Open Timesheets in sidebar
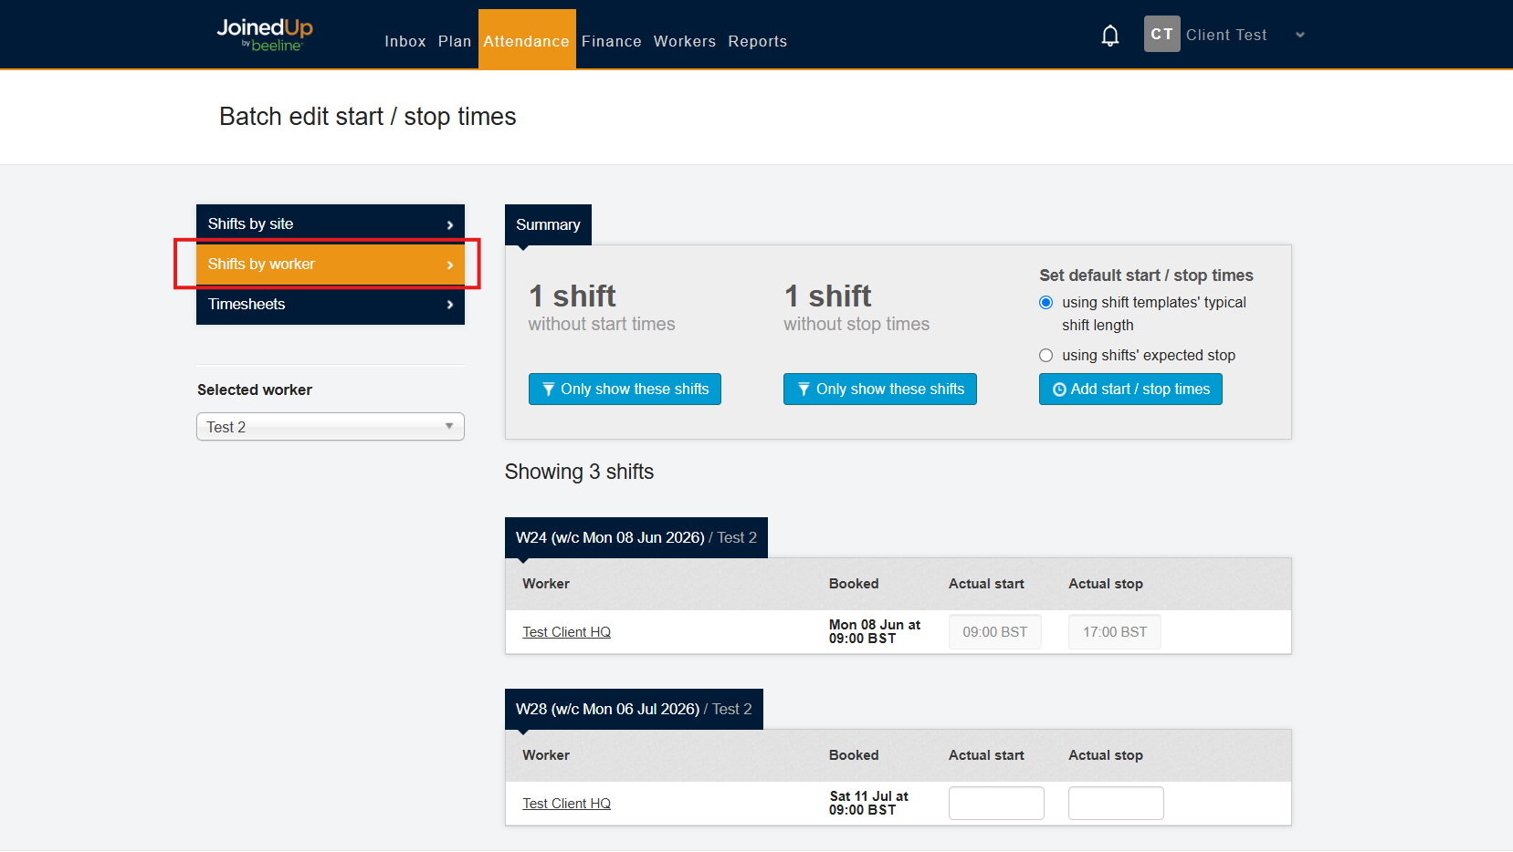The image size is (1513, 852). point(331,305)
